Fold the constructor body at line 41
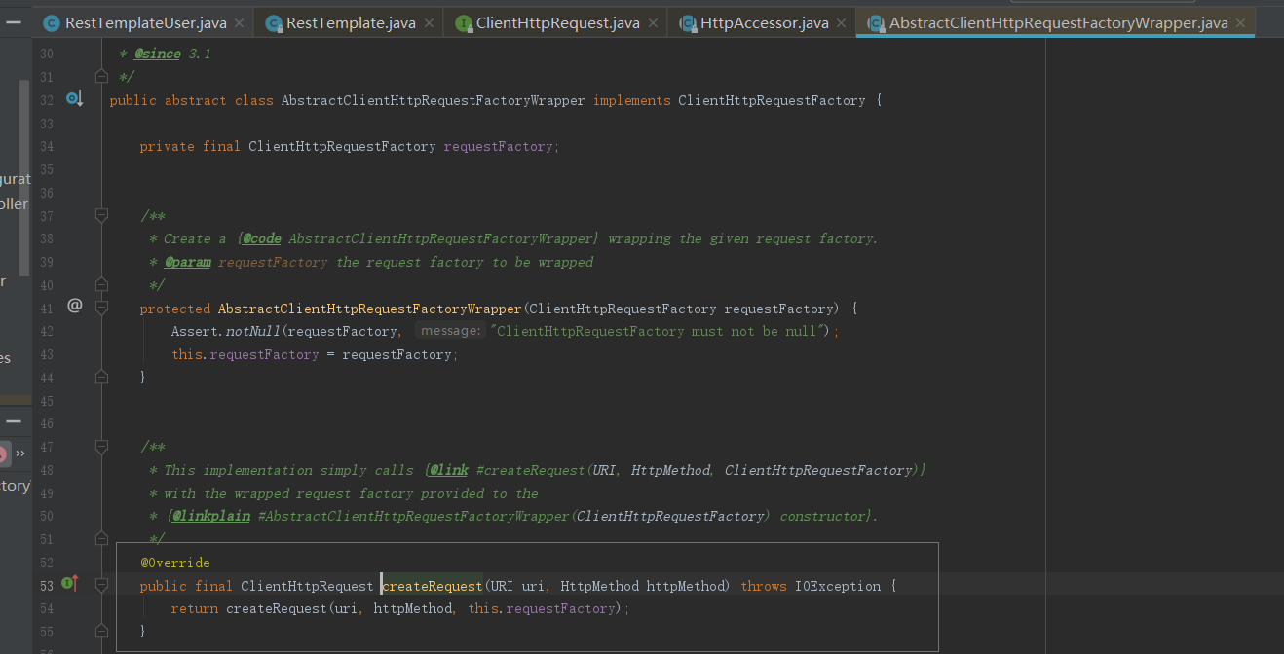1284x654 pixels. click(x=100, y=309)
